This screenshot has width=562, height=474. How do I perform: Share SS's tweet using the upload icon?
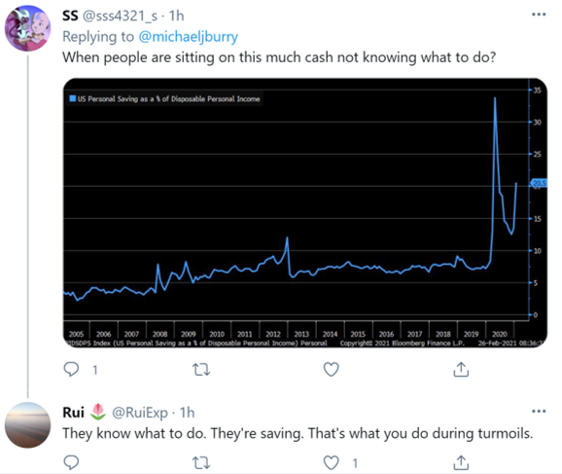coord(461,369)
